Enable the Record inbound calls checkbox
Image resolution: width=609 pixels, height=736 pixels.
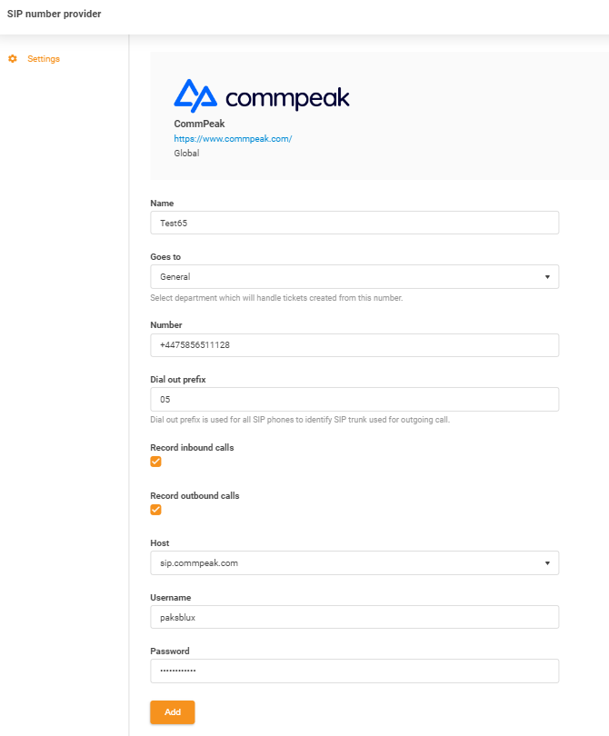(x=155, y=462)
